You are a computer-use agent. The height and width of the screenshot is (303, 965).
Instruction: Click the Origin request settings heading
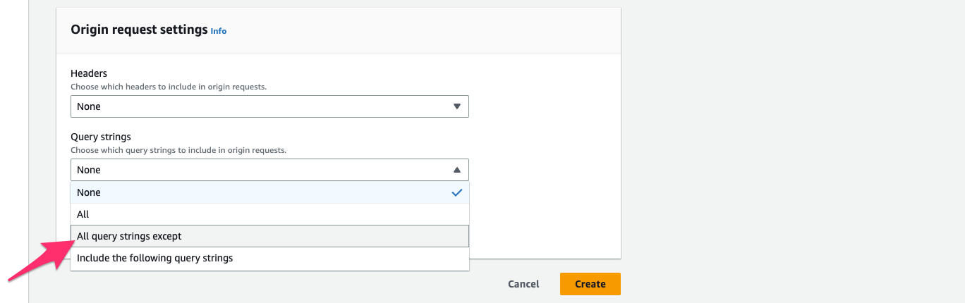click(x=139, y=30)
